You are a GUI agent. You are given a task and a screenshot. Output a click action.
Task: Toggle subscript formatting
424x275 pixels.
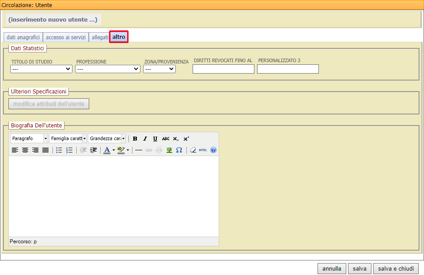175,138
